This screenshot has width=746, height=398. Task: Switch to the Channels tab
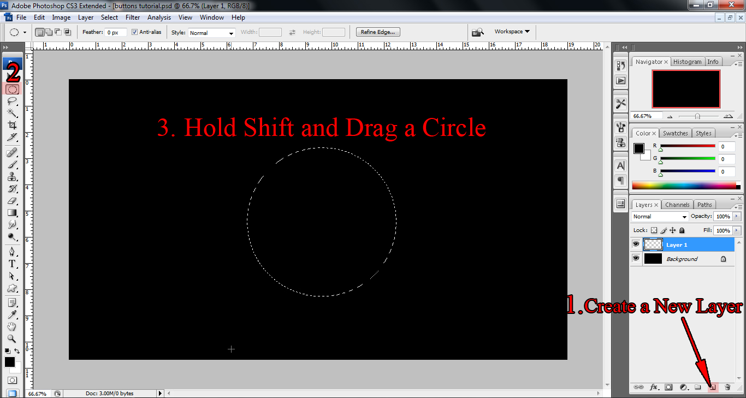click(677, 205)
